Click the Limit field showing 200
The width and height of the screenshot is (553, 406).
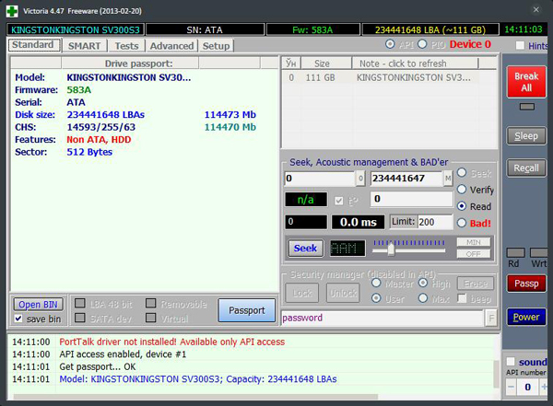[x=435, y=222]
